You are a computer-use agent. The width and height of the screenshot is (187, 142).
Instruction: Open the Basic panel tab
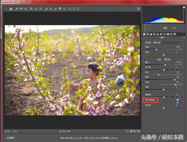click(x=144, y=34)
